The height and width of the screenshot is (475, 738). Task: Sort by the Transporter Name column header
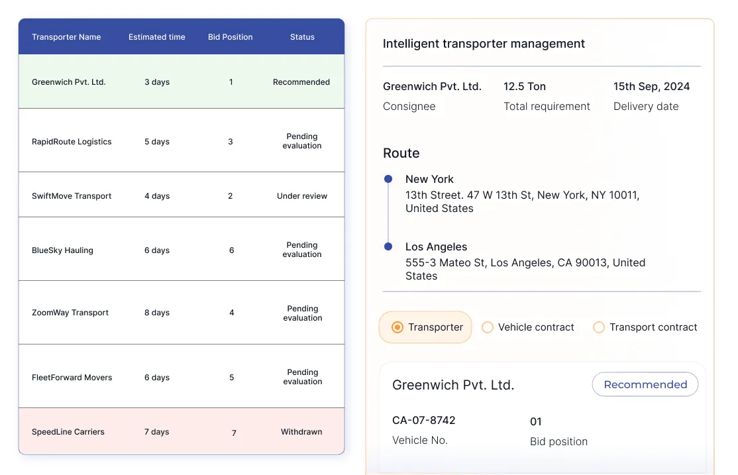coord(66,36)
